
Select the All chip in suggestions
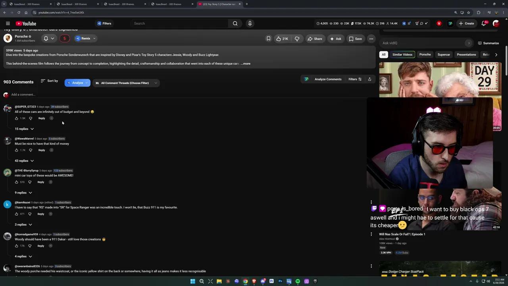[x=383, y=54]
